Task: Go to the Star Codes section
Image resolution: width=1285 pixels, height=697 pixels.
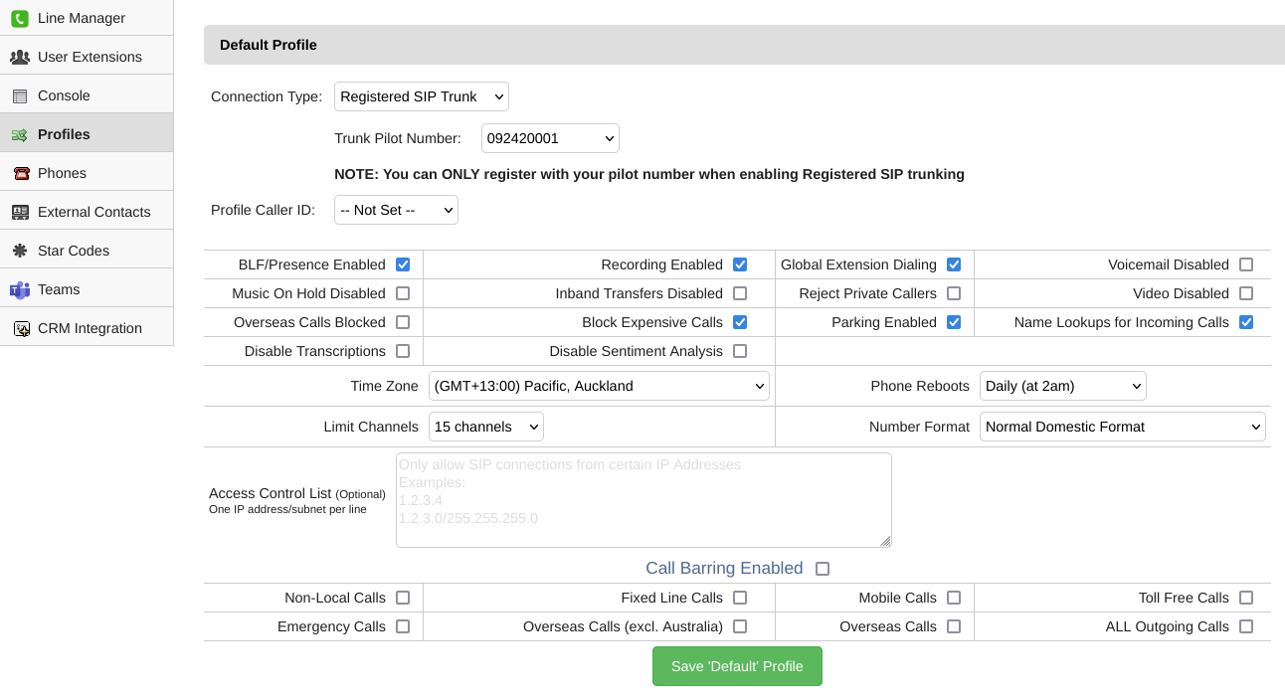Action: tap(74, 251)
